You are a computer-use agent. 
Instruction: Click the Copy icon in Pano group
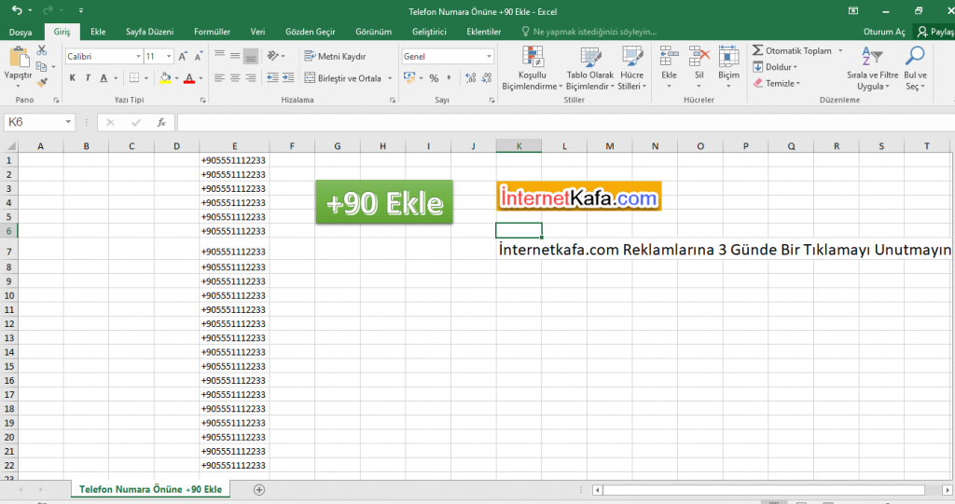[x=41, y=66]
